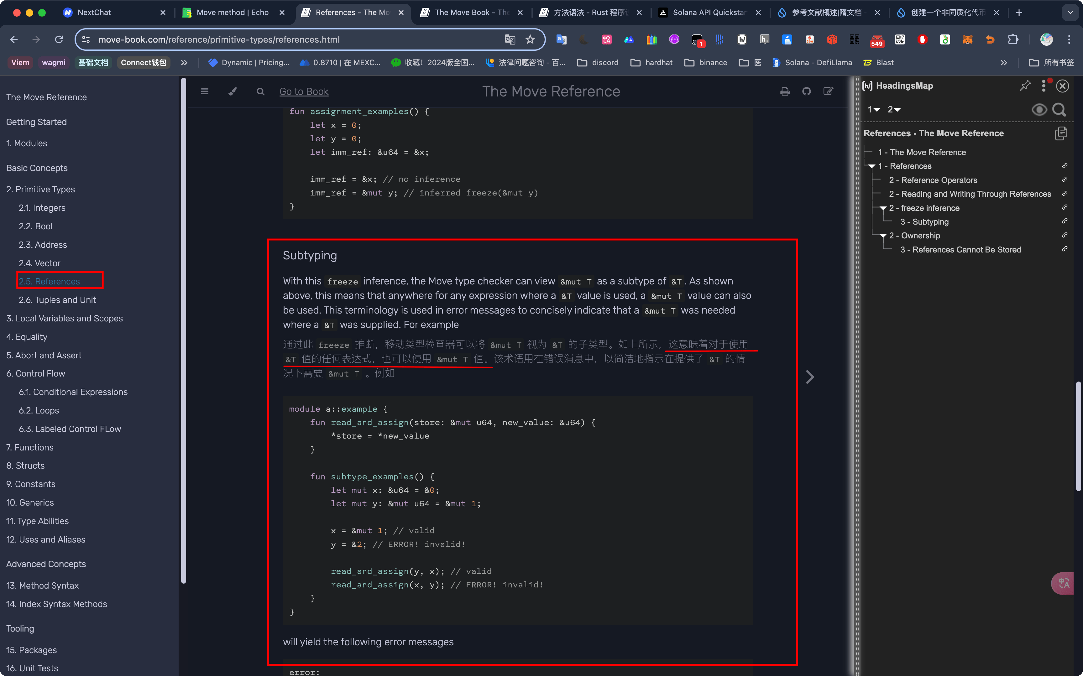Reload the current page
The width and height of the screenshot is (1083, 676).
click(59, 39)
